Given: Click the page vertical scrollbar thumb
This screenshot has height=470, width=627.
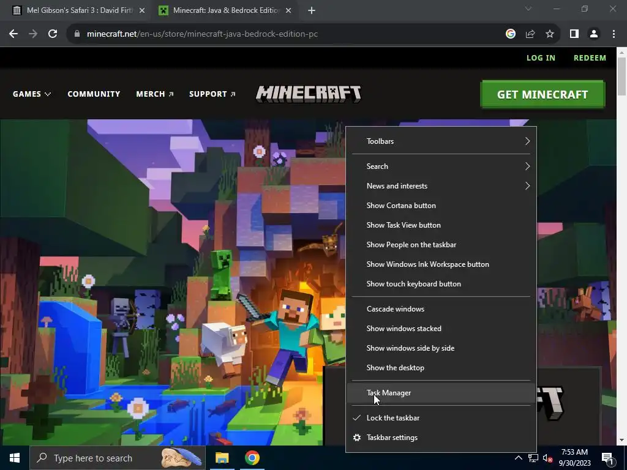Looking at the screenshot, I should coord(622,76).
